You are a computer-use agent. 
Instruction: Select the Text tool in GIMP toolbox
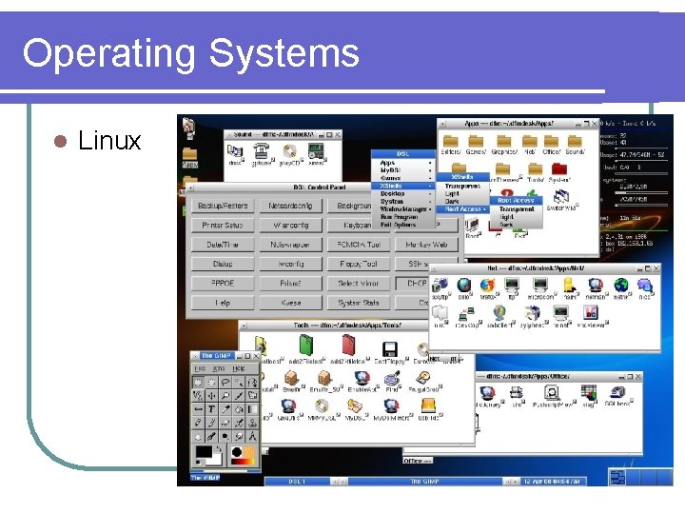coord(212,409)
